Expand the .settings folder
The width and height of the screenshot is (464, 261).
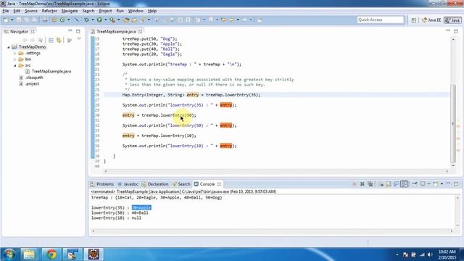[14, 53]
